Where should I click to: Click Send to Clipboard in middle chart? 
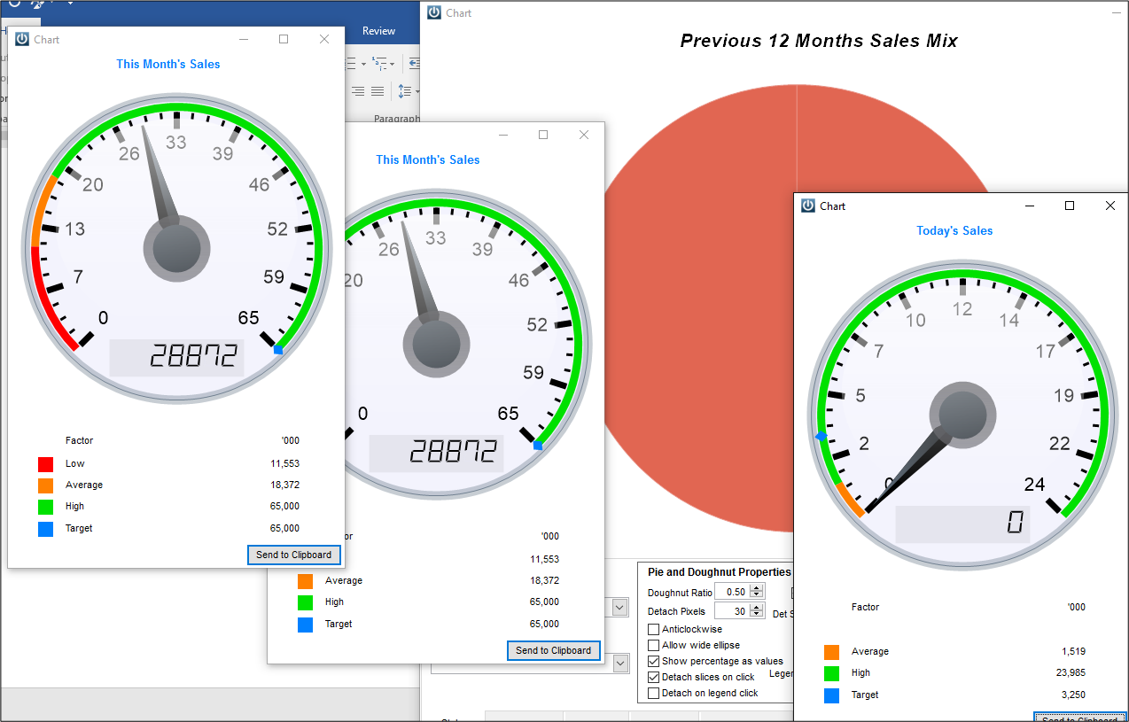pyautogui.click(x=554, y=650)
